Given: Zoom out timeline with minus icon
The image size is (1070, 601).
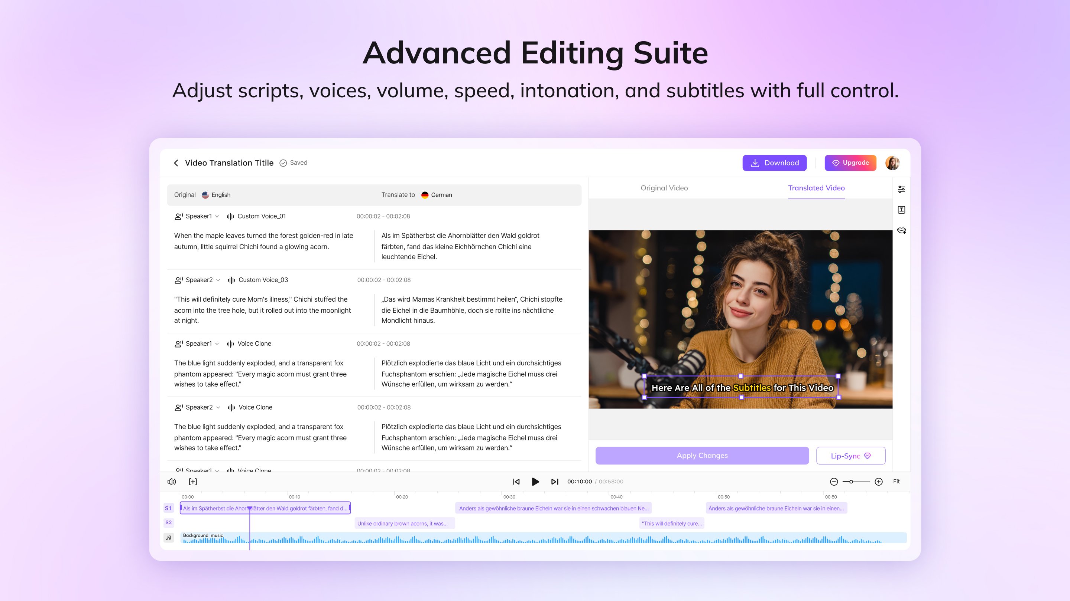Looking at the screenshot, I should pos(834,482).
